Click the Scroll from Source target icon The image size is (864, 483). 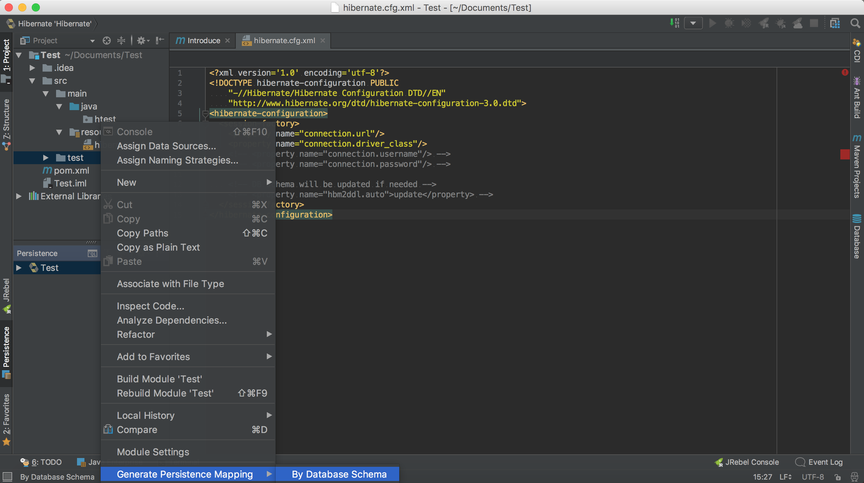point(107,41)
